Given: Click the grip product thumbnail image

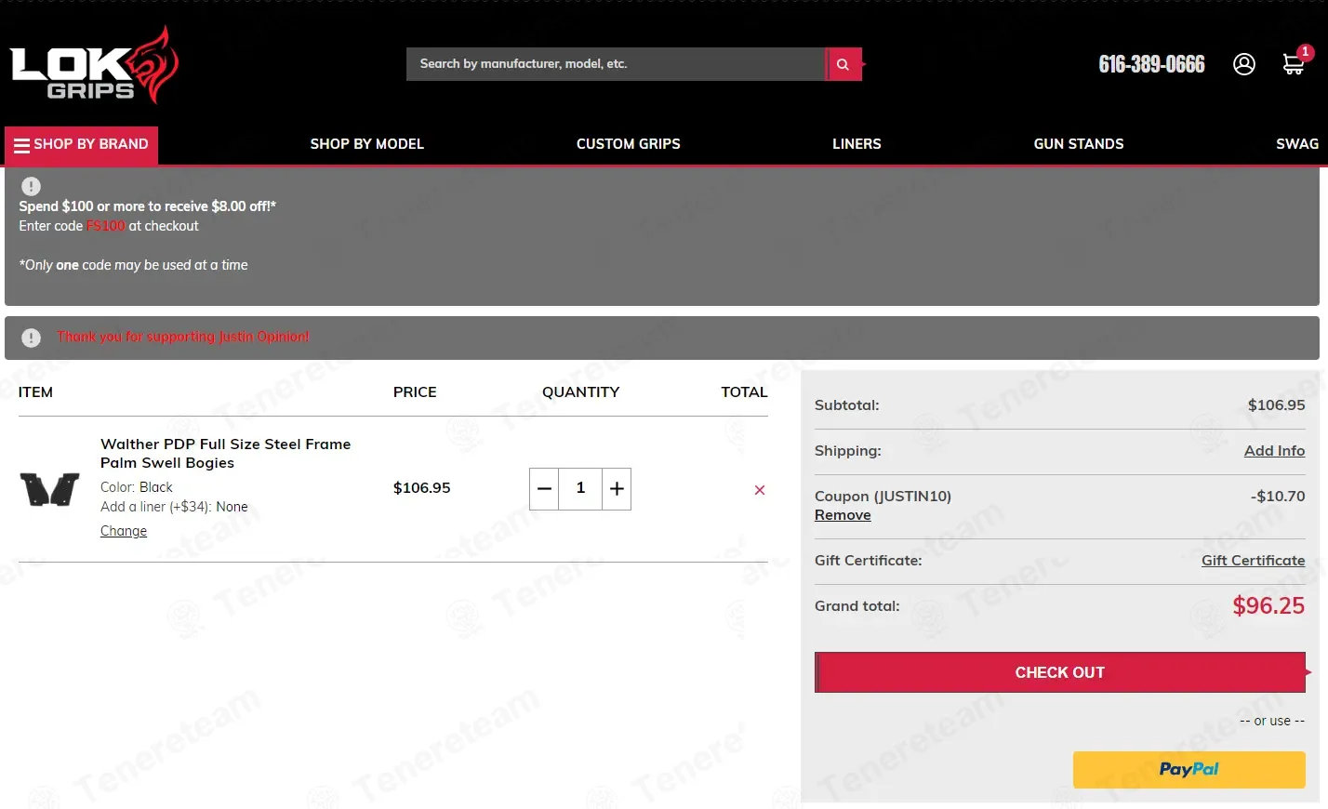Looking at the screenshot, I should pos(50,489).
